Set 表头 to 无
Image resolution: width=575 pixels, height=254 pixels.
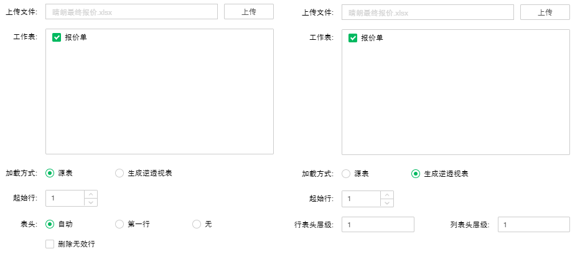point(197,223)
